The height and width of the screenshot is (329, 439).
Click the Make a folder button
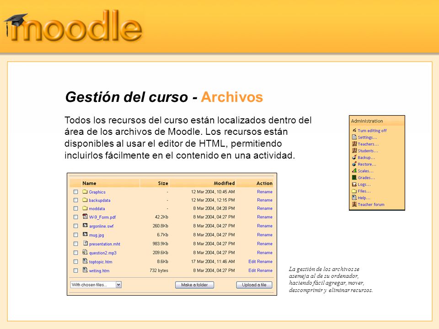tap(194, 285)
